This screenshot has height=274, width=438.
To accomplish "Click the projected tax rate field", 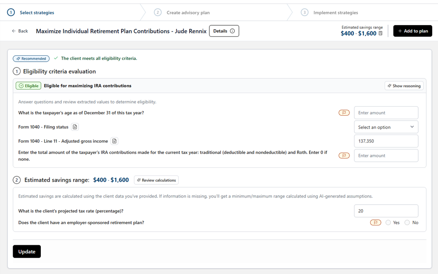I will coord(386,211).
